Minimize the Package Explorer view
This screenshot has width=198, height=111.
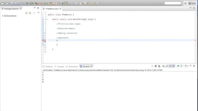point(35,8)
